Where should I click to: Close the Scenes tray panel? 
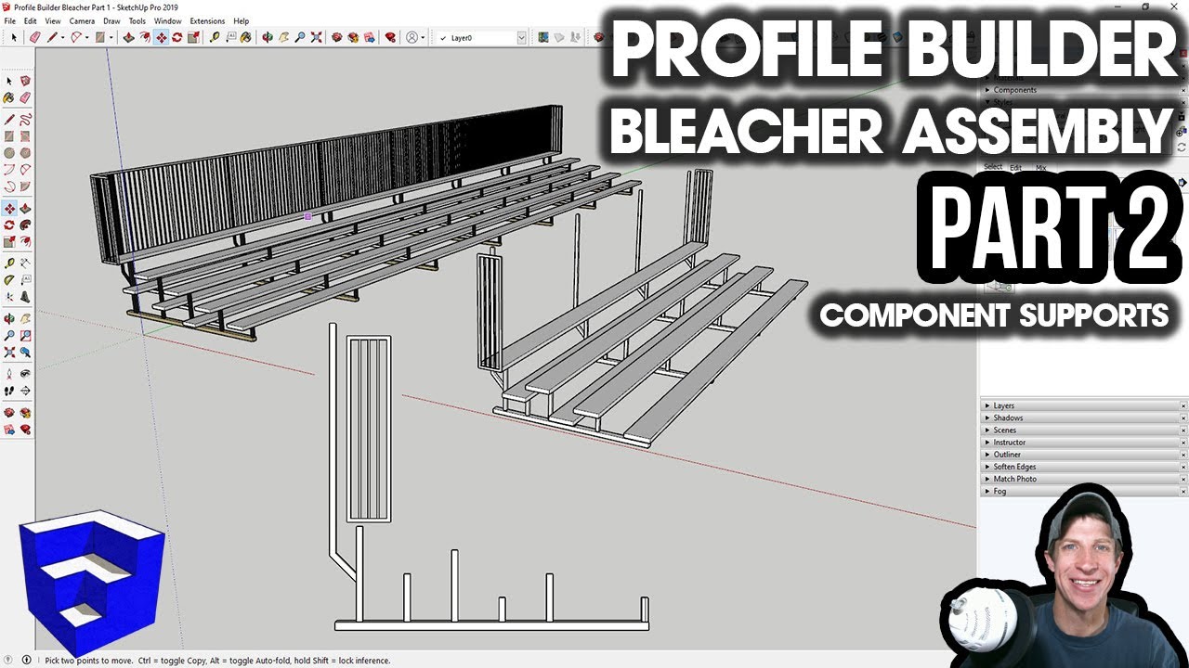(x=1183, y=430)
